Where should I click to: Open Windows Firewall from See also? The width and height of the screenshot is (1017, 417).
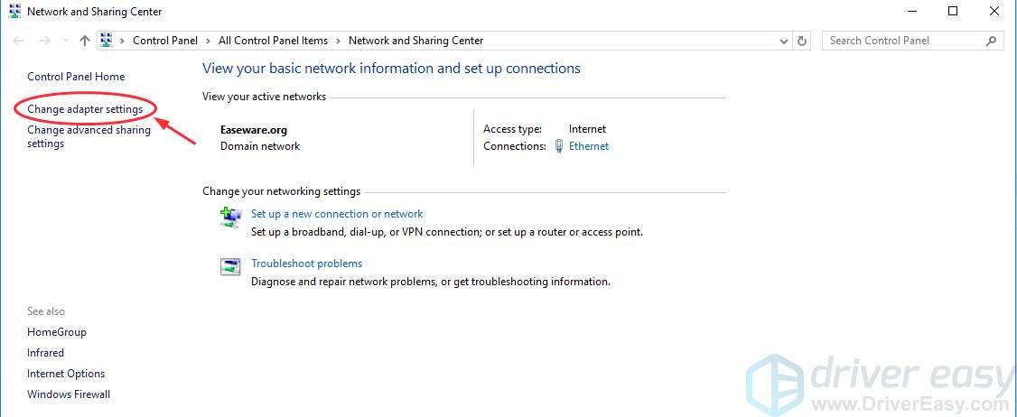(69, 394)
